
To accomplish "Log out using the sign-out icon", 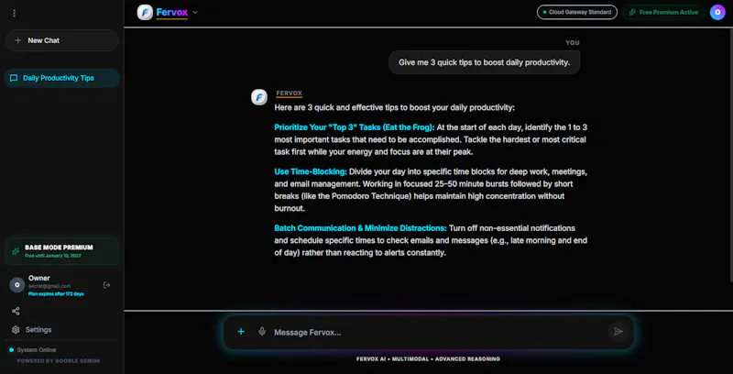I will coord(106,285).
